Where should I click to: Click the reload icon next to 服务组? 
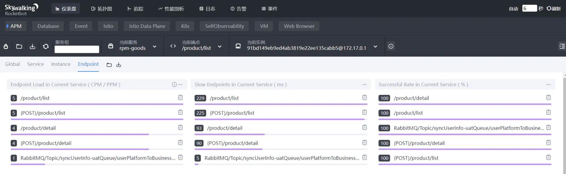coord(46,46)
